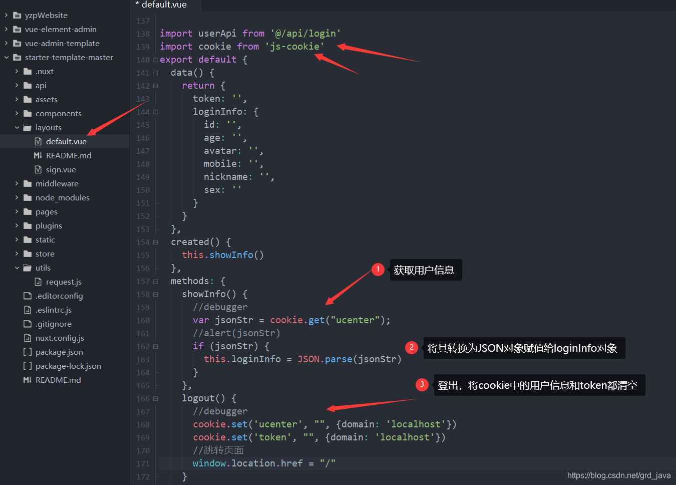Open the .eslintrc.js file
This screenshot has width=676, height=485.
(x=54, y=310)
